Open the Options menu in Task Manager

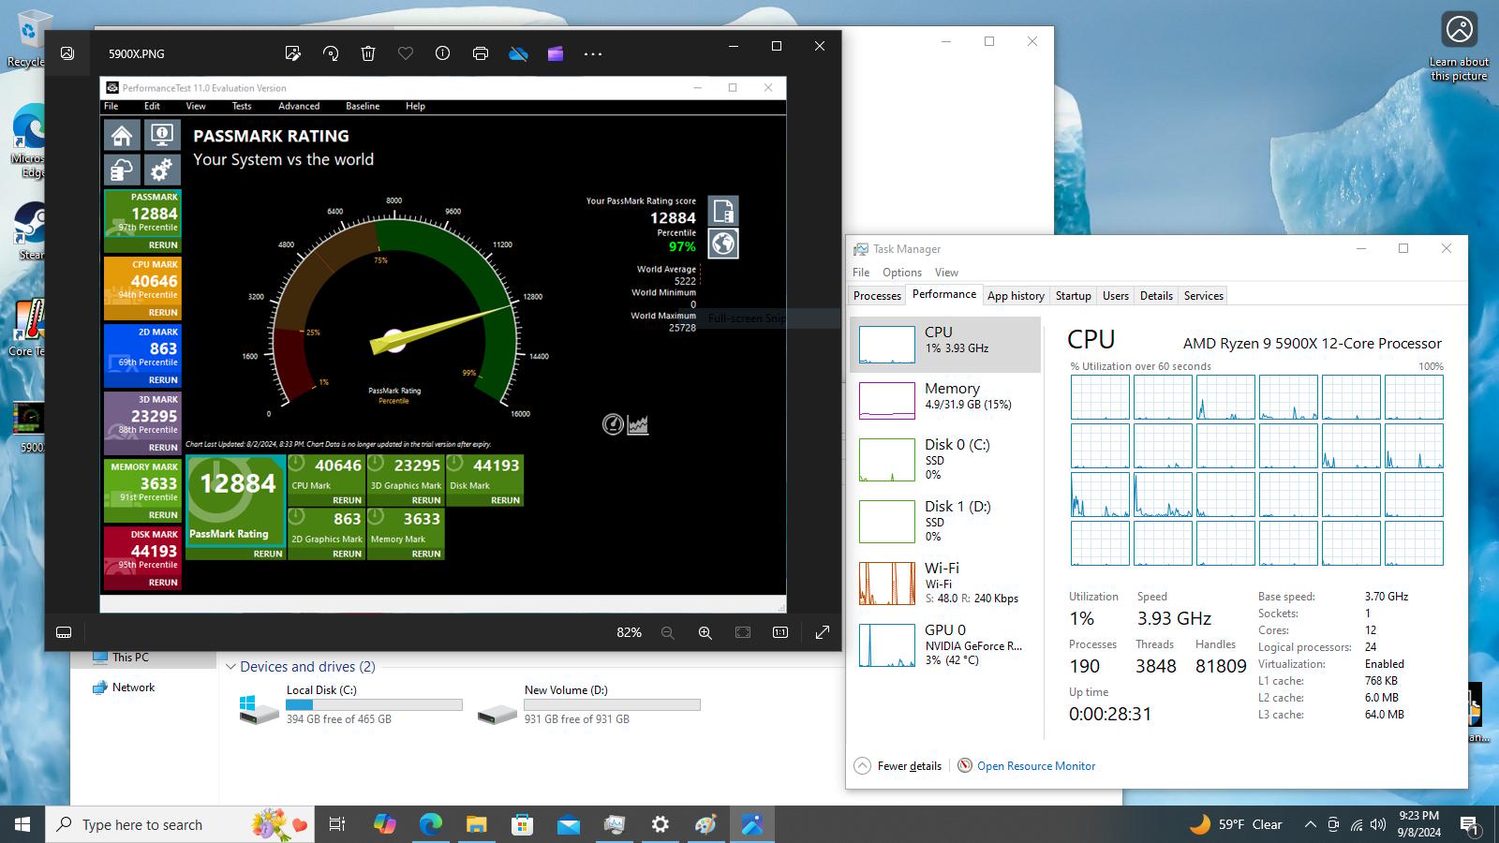[902, 273]
